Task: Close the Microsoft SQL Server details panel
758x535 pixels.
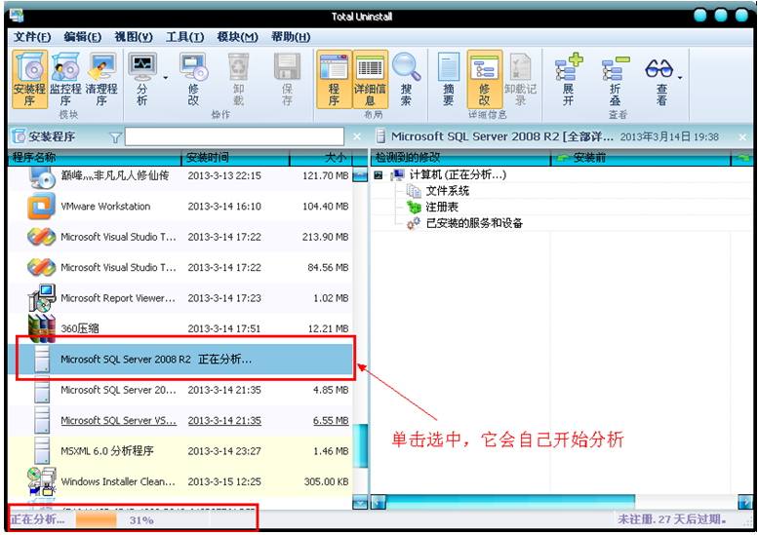Action: click(x=743, y=137)
